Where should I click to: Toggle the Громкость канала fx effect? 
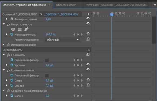click(8, 70)
